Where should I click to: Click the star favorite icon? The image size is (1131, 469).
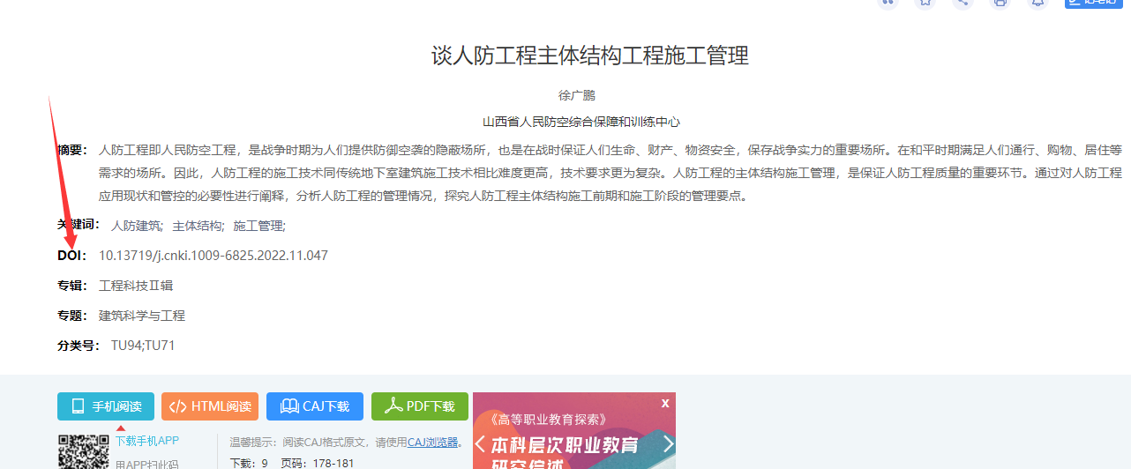click(x=925, y=3)
